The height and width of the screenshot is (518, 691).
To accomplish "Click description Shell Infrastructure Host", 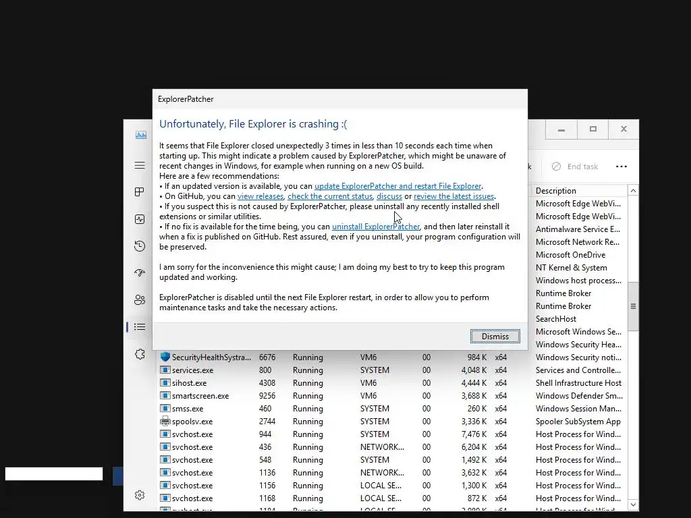I will point(578,383).
